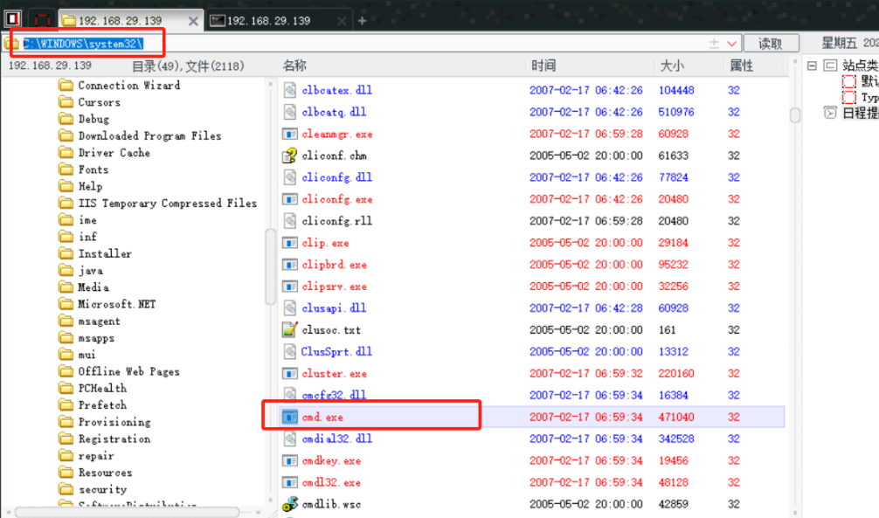Select the mui folder

87,355
